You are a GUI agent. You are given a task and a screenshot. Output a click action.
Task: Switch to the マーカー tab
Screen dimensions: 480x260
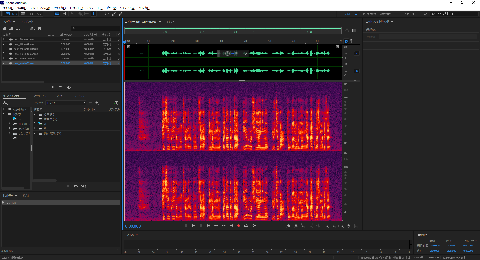[60, 96]
